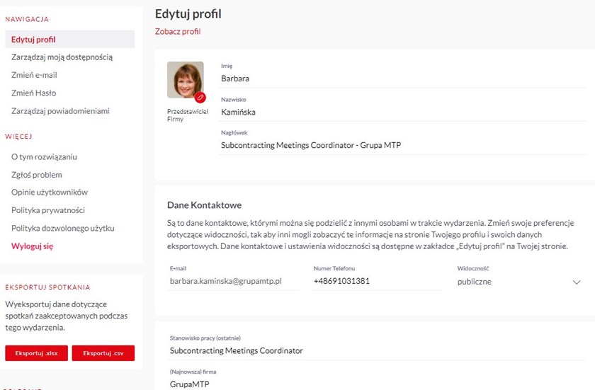Click Barbara's profile photo thumbnail
Screen dimensions: 595x390
click(x=184, y=79)
